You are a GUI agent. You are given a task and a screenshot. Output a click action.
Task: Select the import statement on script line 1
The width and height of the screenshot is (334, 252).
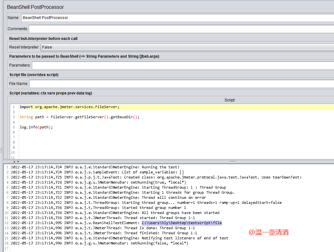[69, 107]
